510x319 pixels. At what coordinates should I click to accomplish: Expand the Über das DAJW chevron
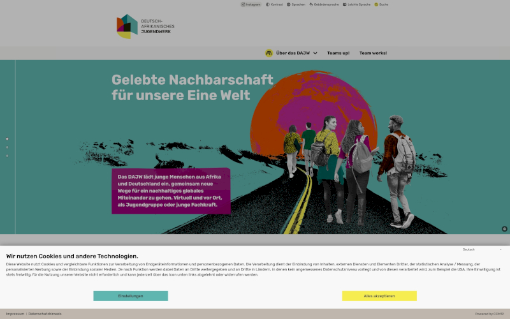tap(315, 53)
